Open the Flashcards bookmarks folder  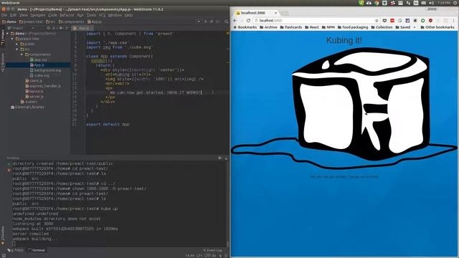coord(290,27)
